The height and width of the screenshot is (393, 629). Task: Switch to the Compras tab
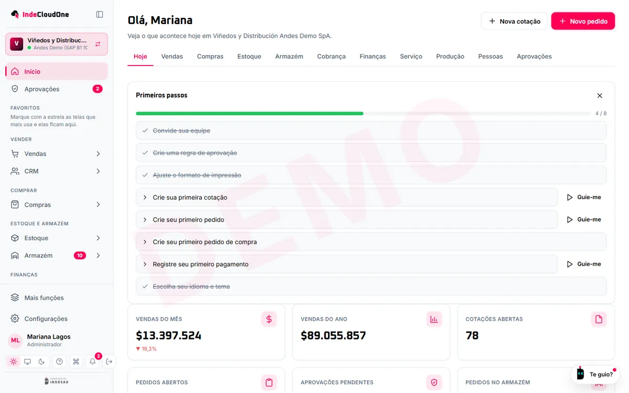[210, 56]
